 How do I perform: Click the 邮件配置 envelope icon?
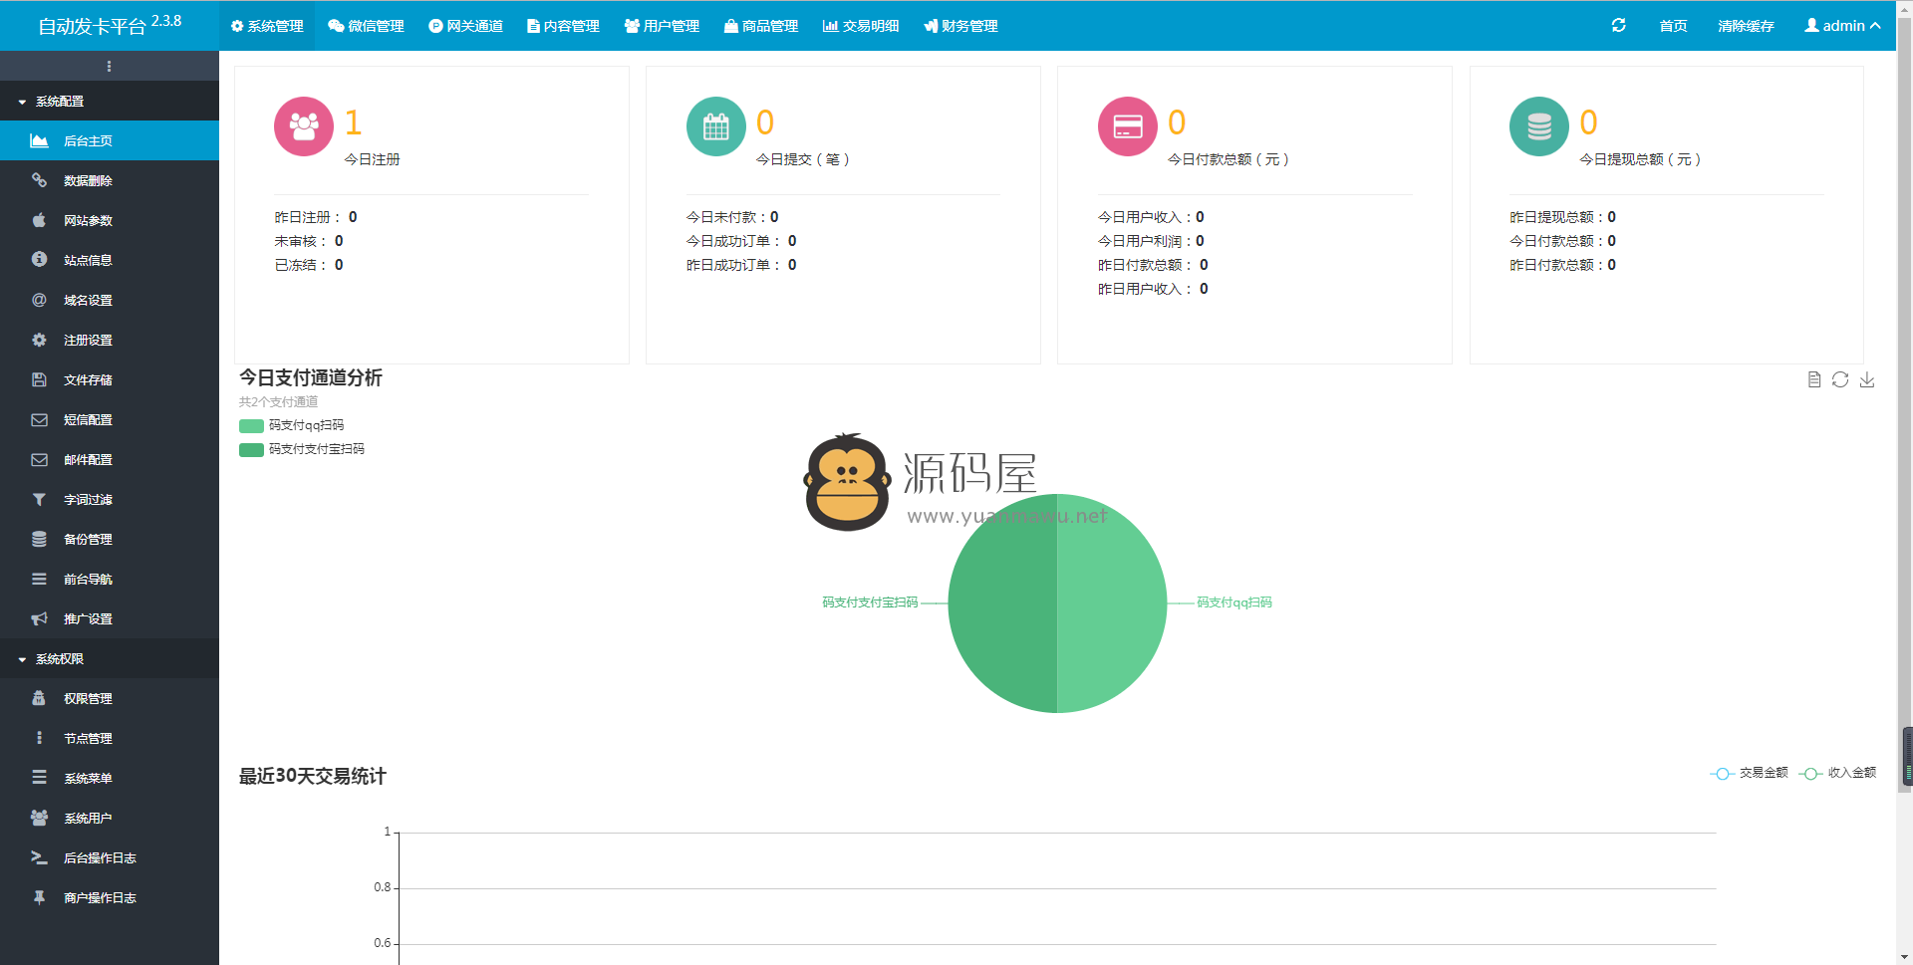coord(39,459)
